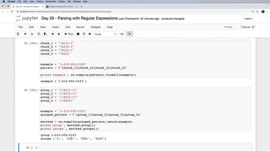The image size is (270, 152).
Task: Save the notebook with the floppy disk icon
Action: point(18,34)
